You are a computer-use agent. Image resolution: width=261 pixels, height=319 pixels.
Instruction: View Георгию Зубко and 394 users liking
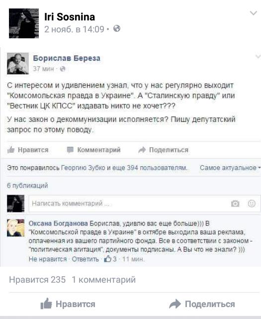click(124, 168)
